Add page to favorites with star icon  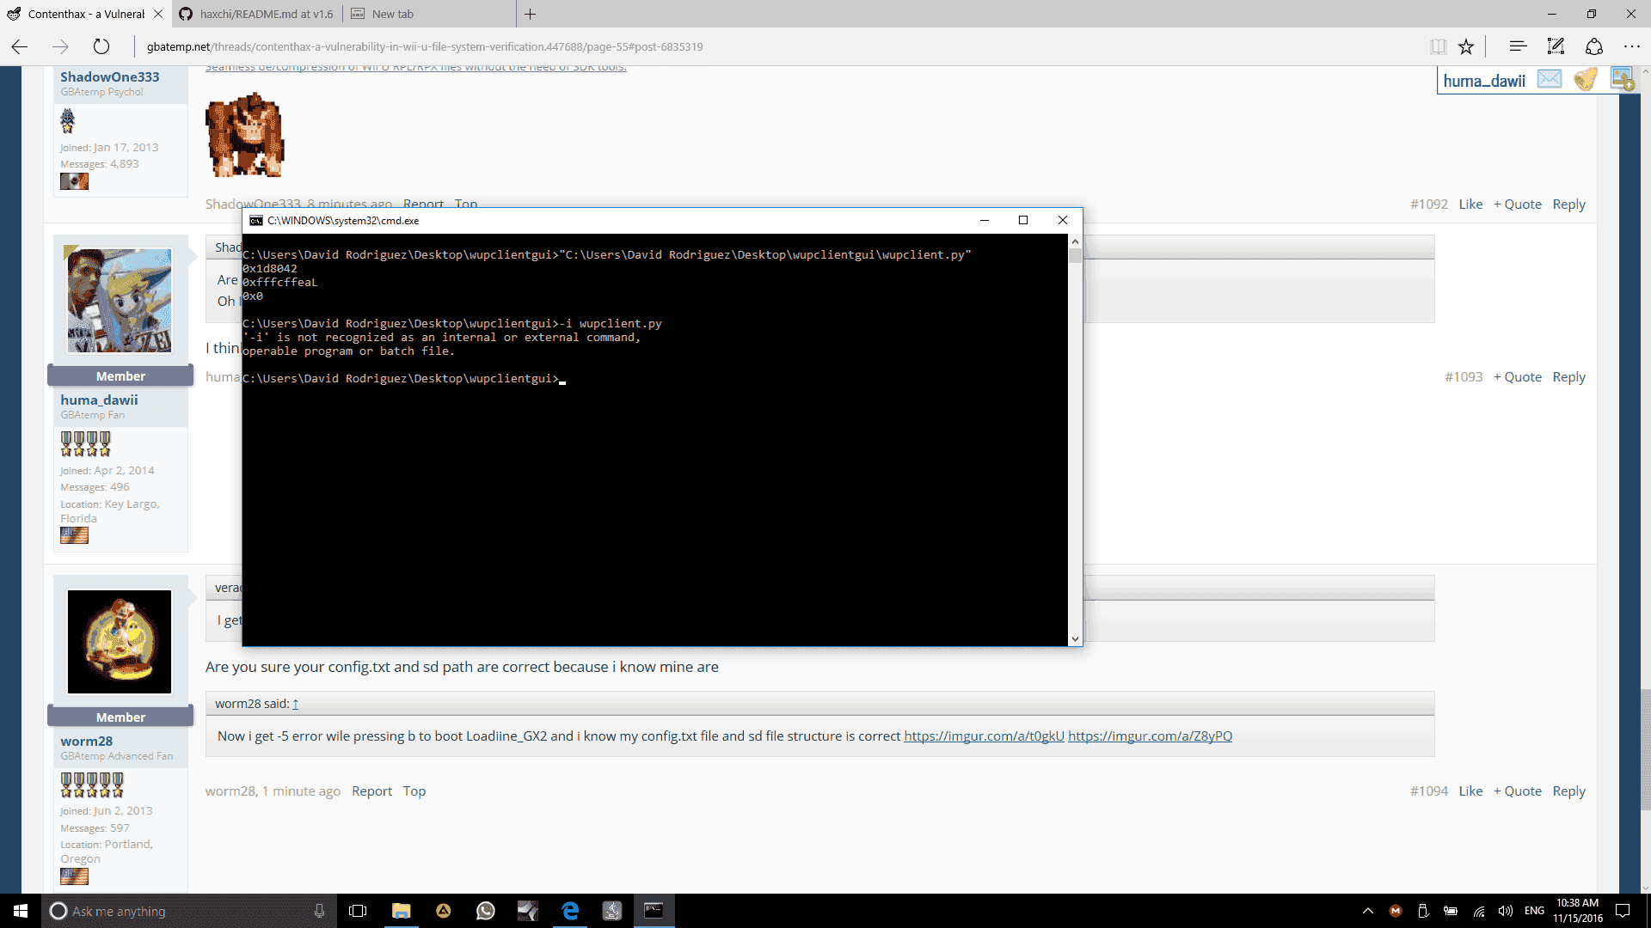1466,46
